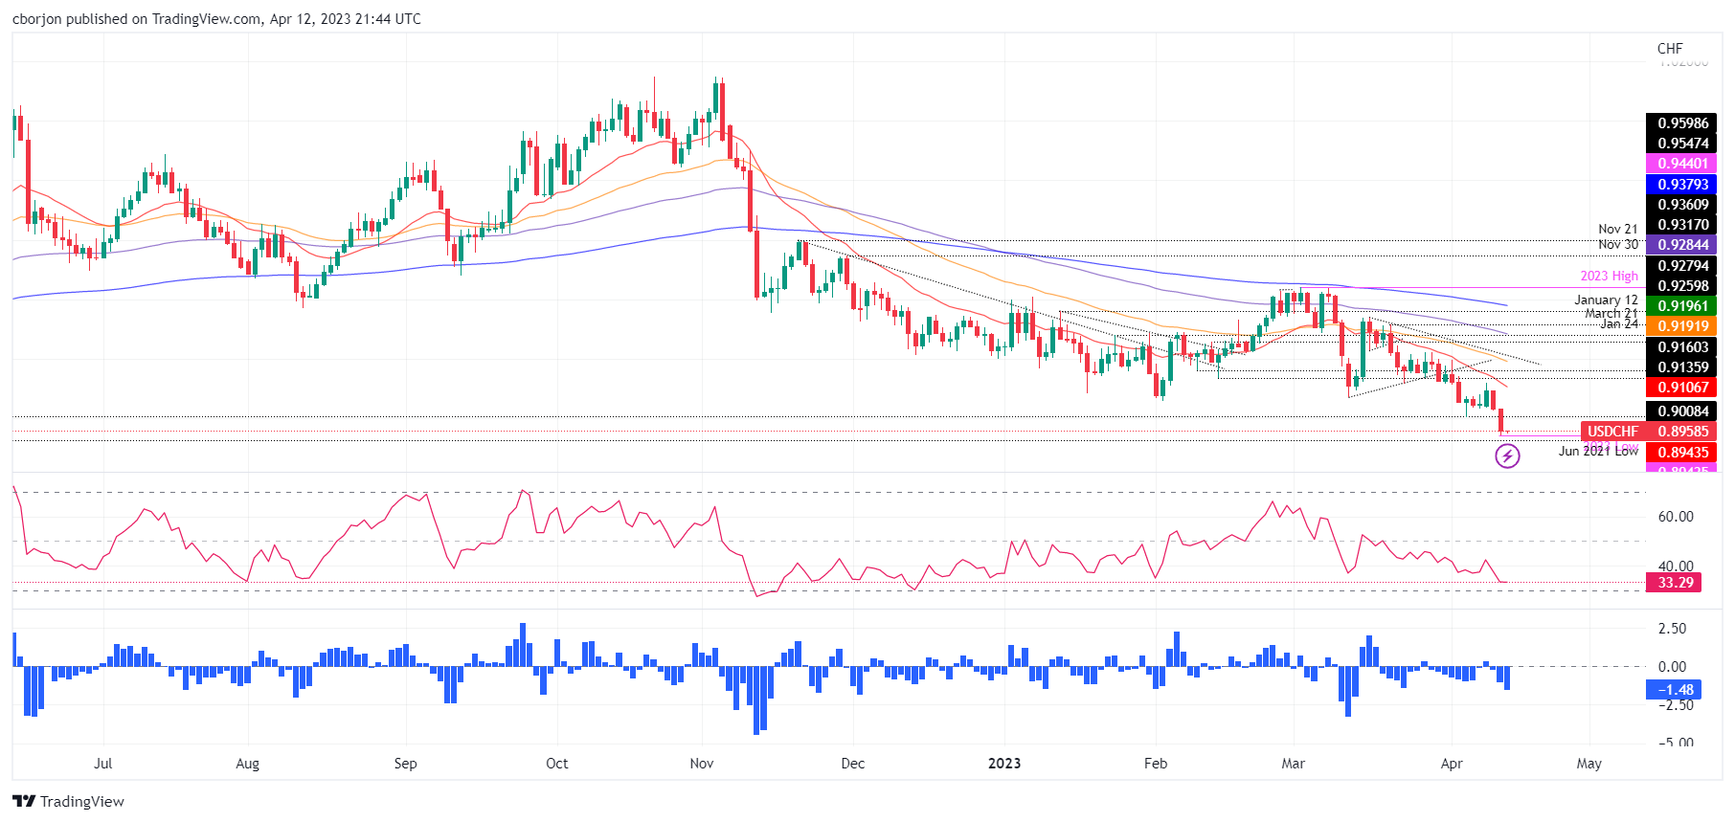Click the 0.93170 price label
Image resolution: width=1735 pixels, height=822 pixels.
coord(1682,225)
